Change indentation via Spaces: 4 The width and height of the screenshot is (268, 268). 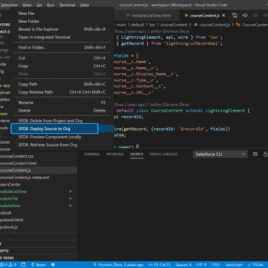[x=184, y=265]
